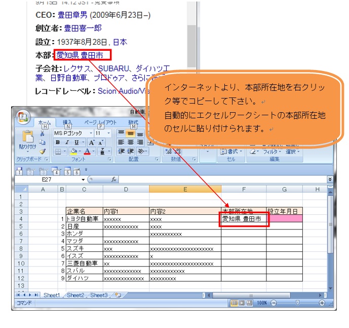The height and width of the screenshot is (328, 349).
Task: Click the text Orientation icon
Action: 141,151
